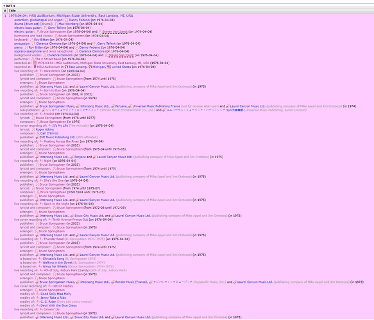Open the East Lansing area link
This screenshot has width=374, height=320.
point(78,67)
